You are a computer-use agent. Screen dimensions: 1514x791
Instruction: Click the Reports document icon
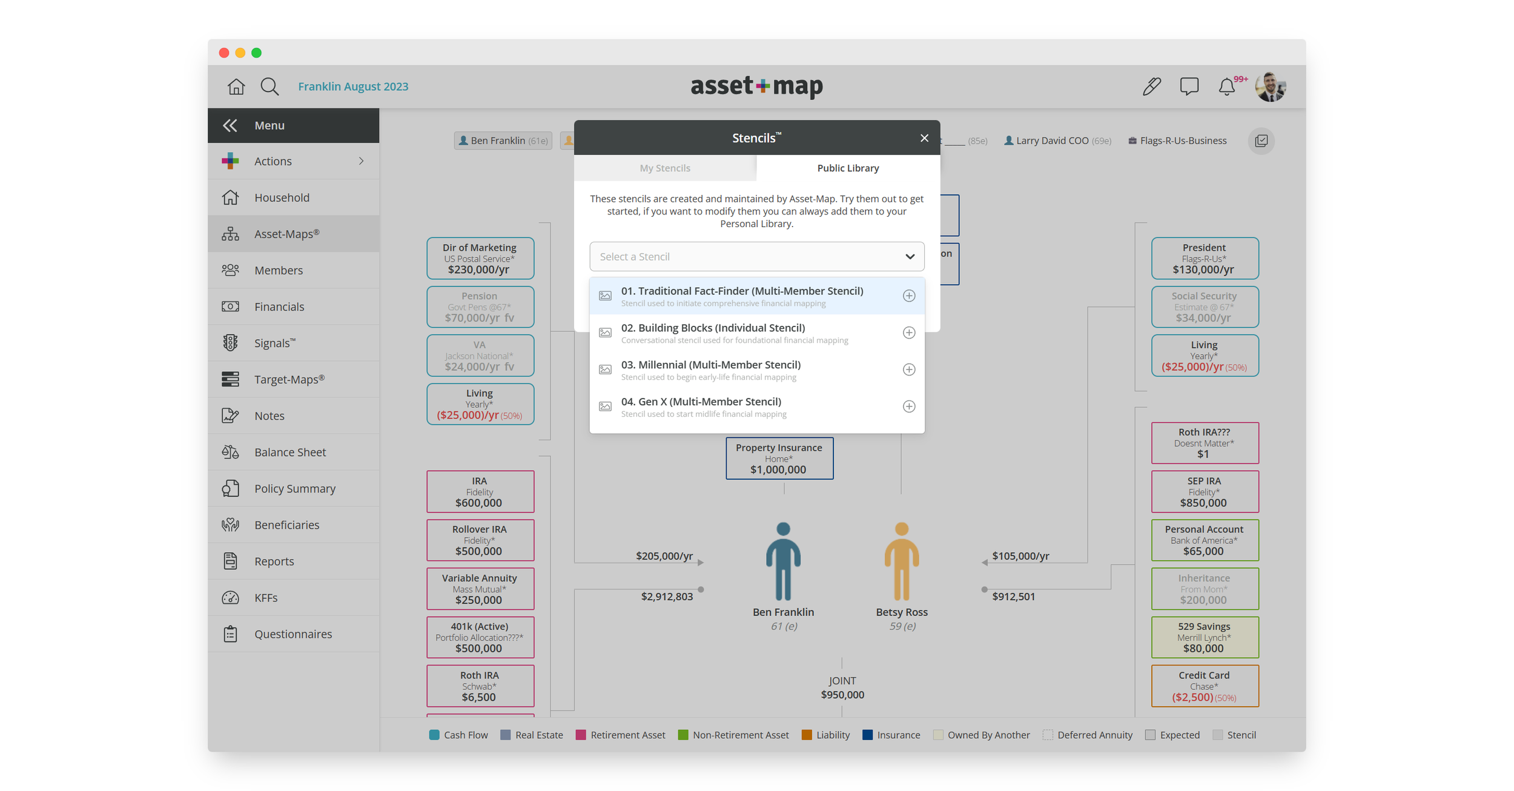[230, 561]
